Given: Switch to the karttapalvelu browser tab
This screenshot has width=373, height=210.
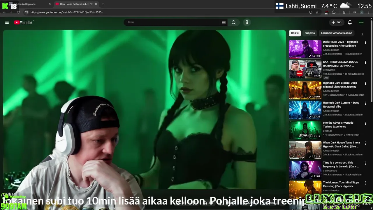Looking at the screenshot, I should [x=29, y=4].
